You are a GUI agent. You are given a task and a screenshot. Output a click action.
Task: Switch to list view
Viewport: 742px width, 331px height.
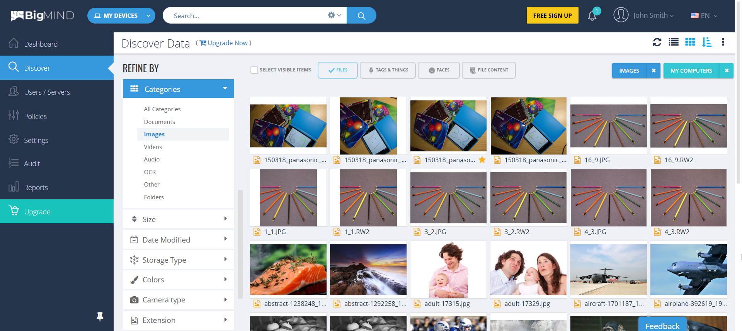tap(674, 42)
